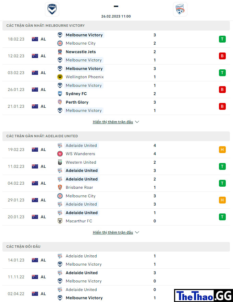The image size is (233, 302).
Task: Click red B badge for 12.02.23 match
Action: coord(222,56)
